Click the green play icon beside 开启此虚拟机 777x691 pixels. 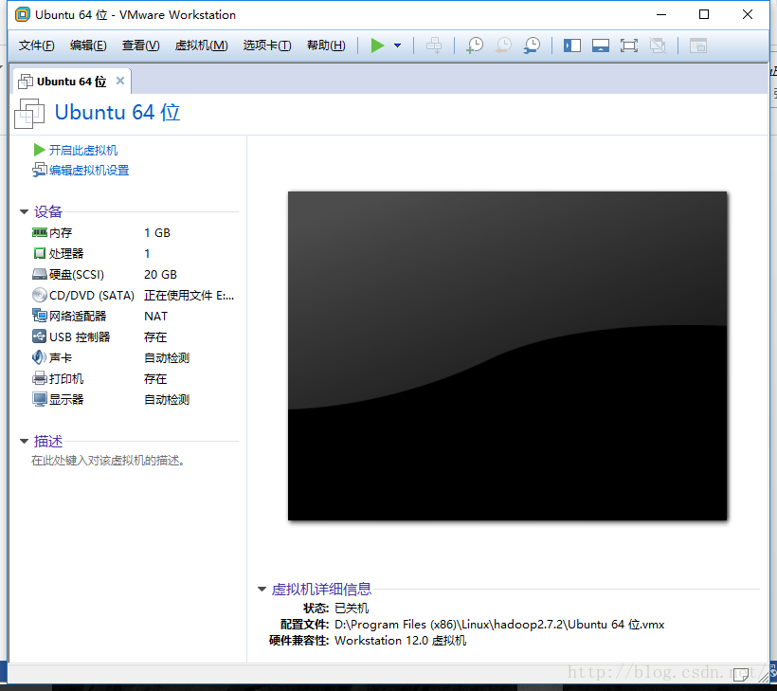click(x=39, y=150)
